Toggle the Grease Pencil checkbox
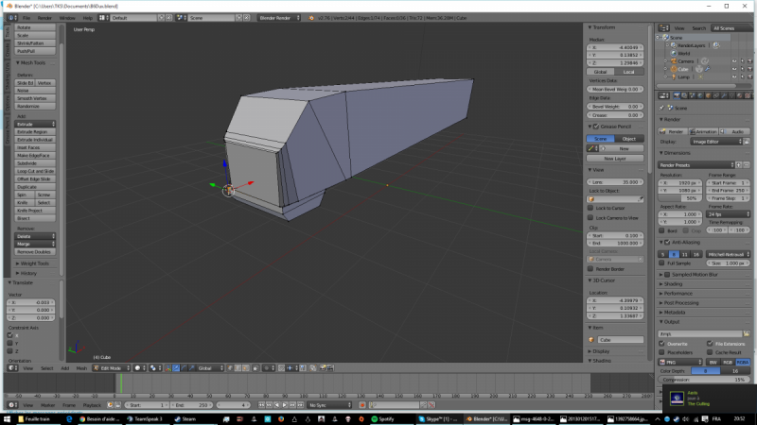This screenshot has height=425, width=757. tap(596, 127)
